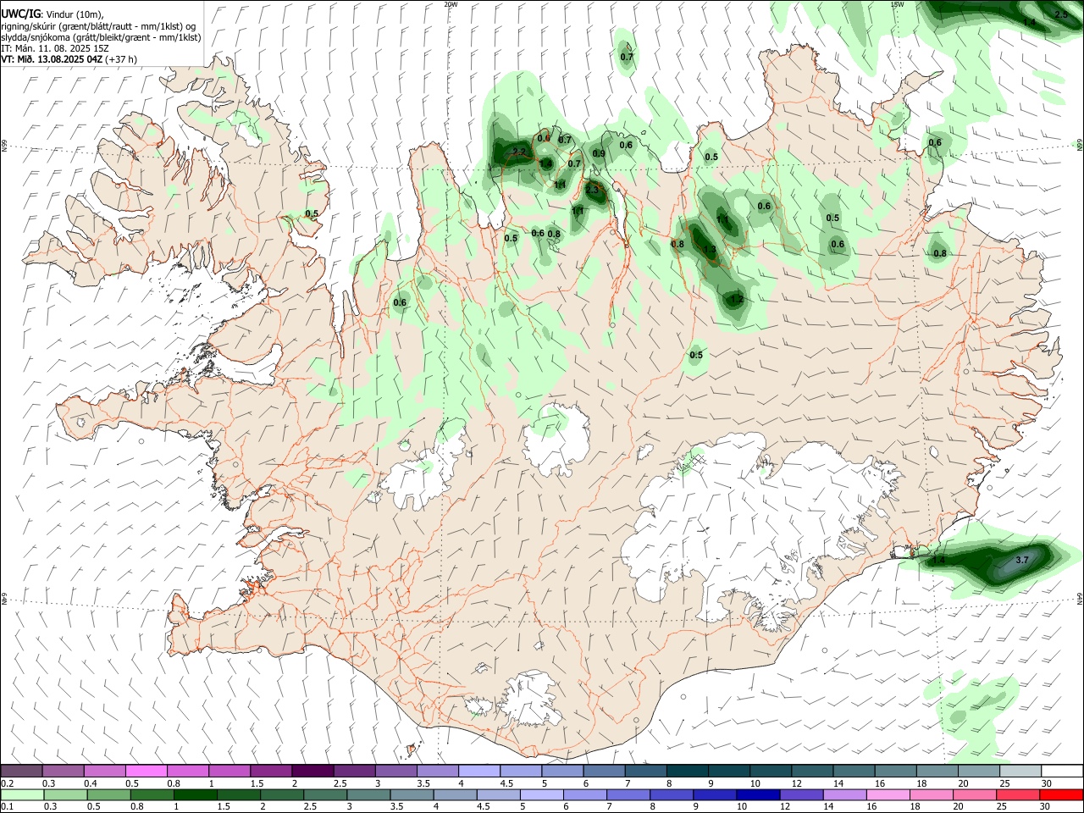This screenshot has height=813, width=1084.
Task: Select the upper scale swatch starting at 20
Action: (980, 771)
